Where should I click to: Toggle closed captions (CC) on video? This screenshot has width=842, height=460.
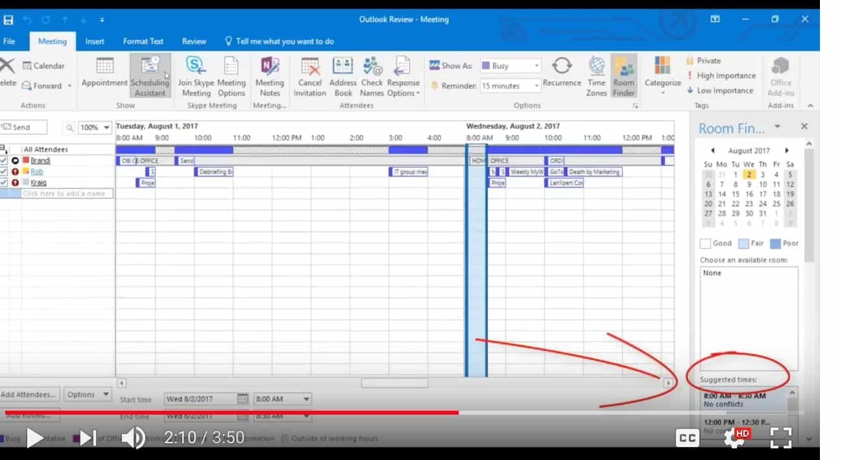coord(687,439)
